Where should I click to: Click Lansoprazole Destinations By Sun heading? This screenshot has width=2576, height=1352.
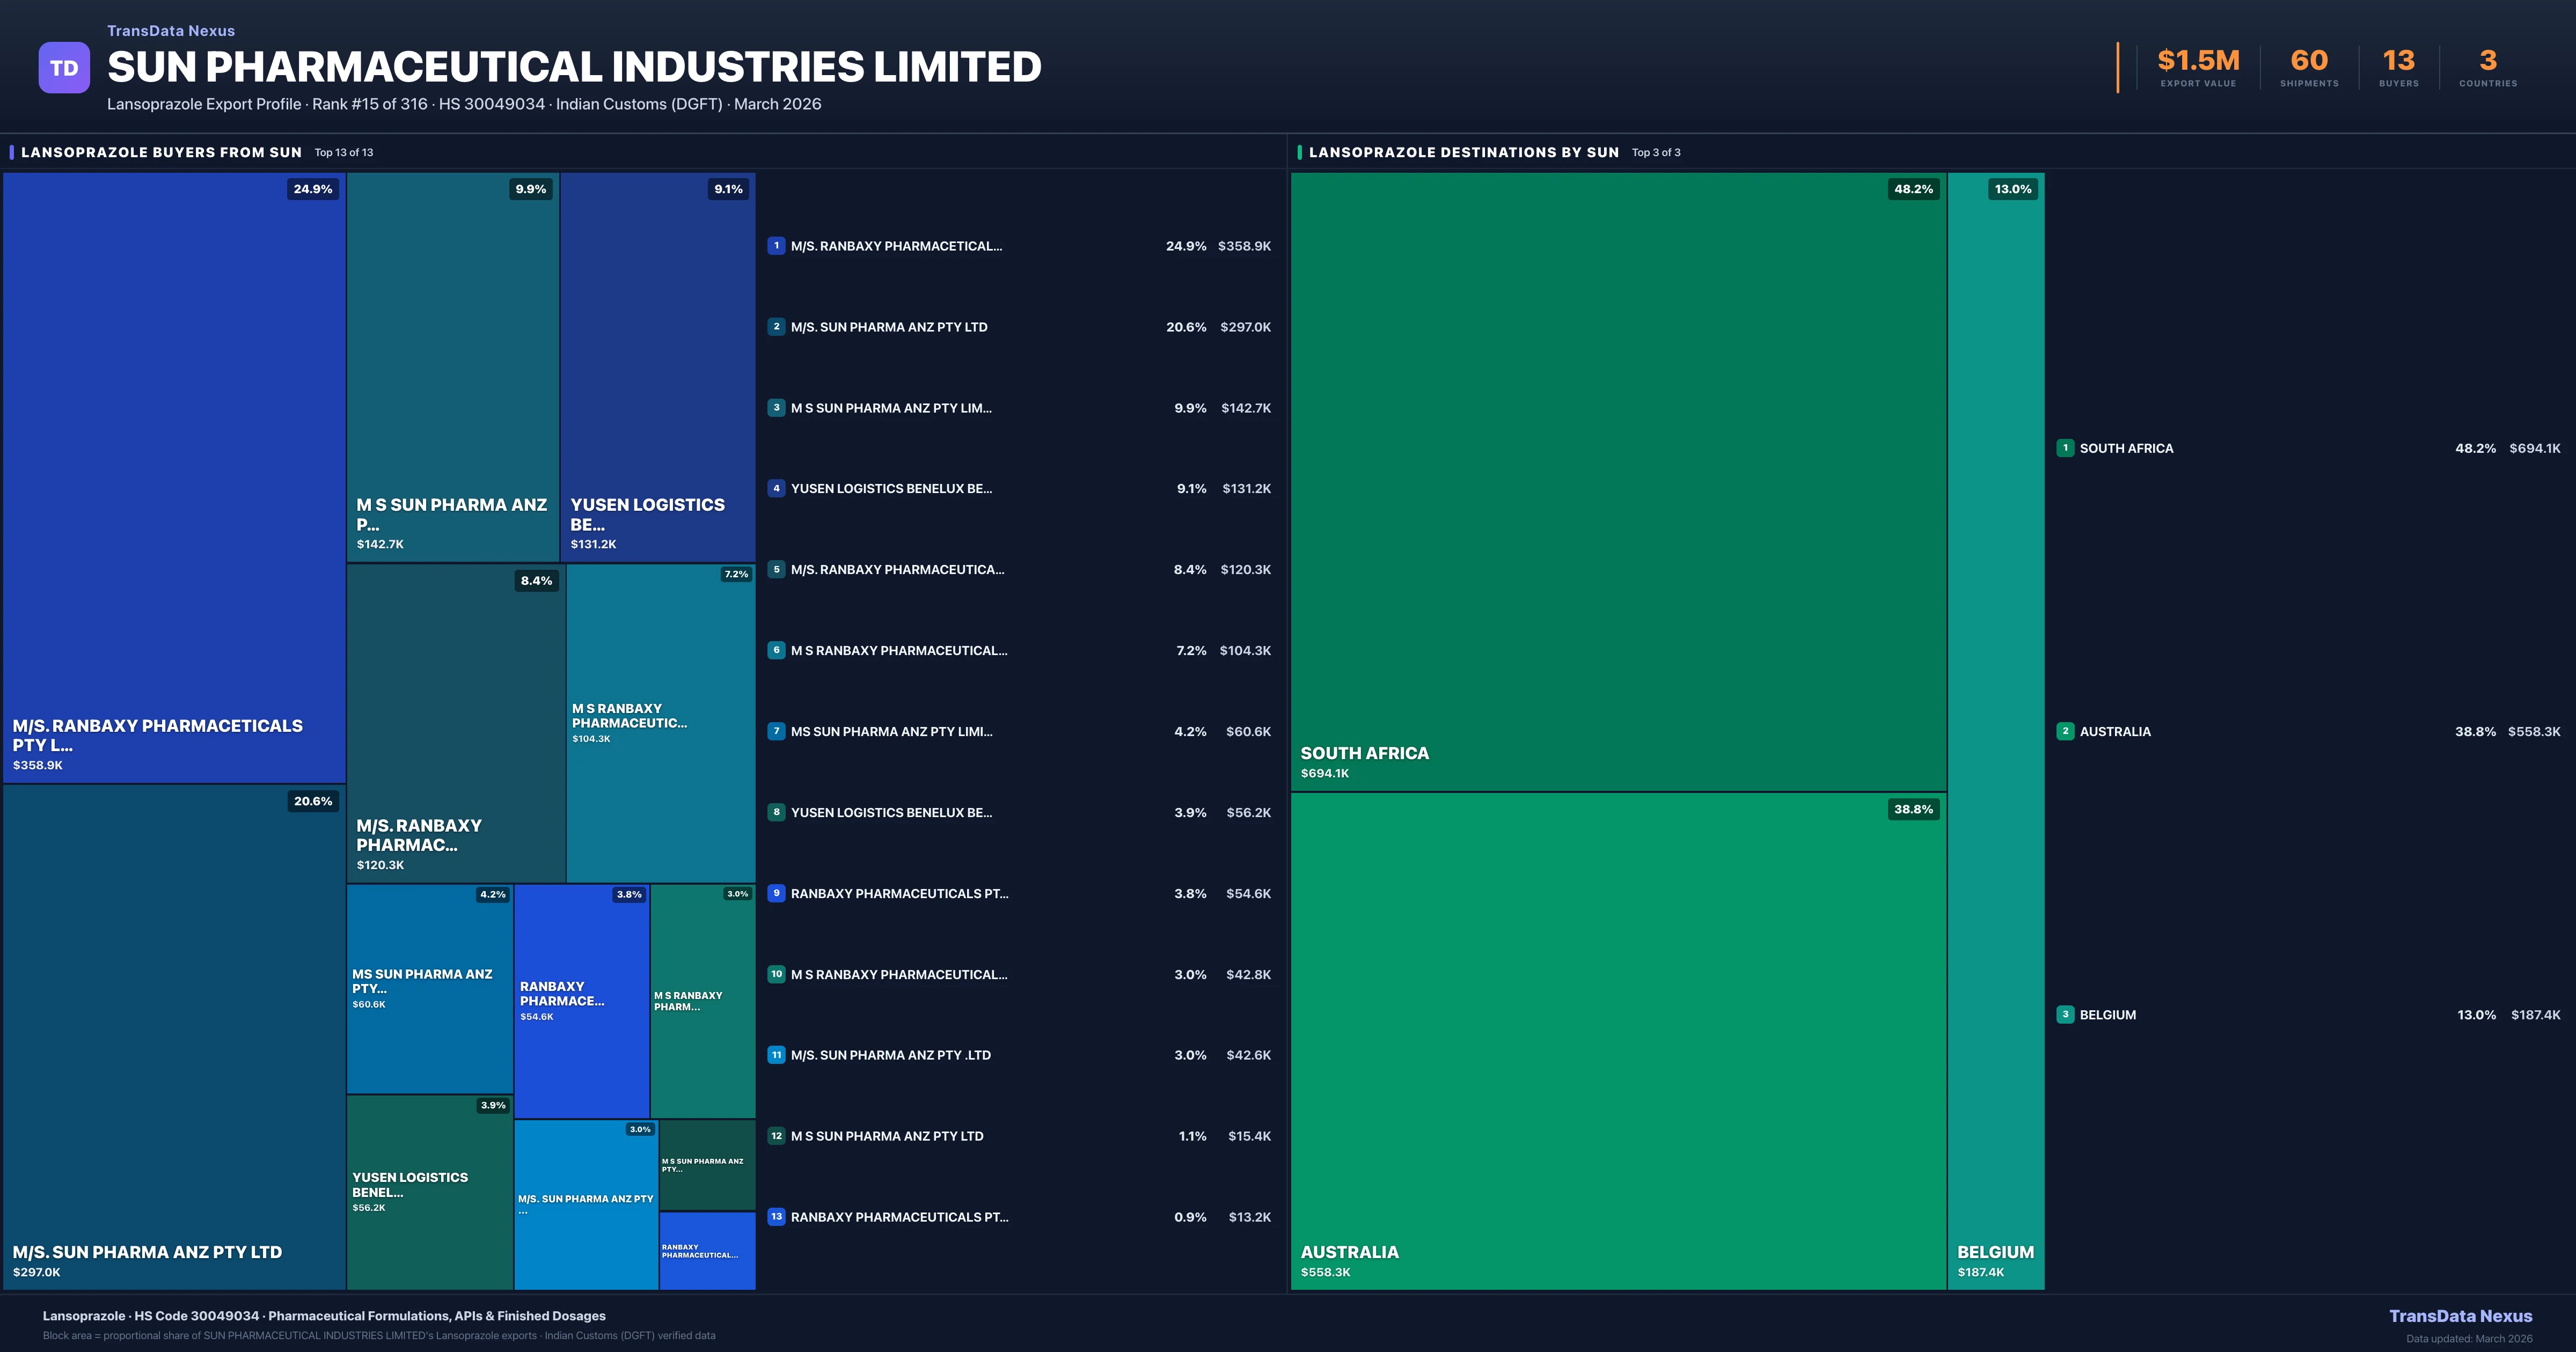tap(1463, 152)
